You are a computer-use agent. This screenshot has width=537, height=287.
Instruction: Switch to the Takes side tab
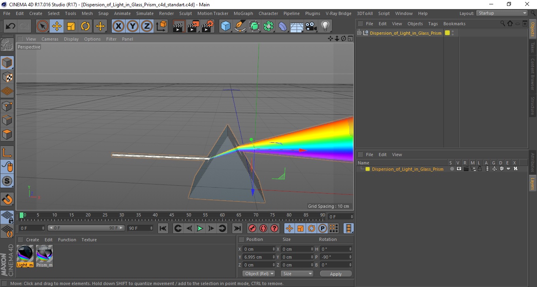pos(533,47)
